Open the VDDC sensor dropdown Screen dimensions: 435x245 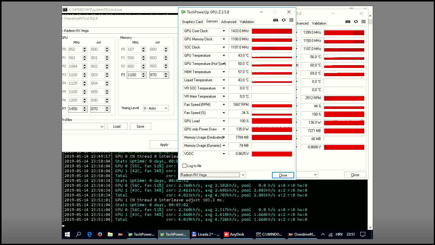[x=224, y=154]
